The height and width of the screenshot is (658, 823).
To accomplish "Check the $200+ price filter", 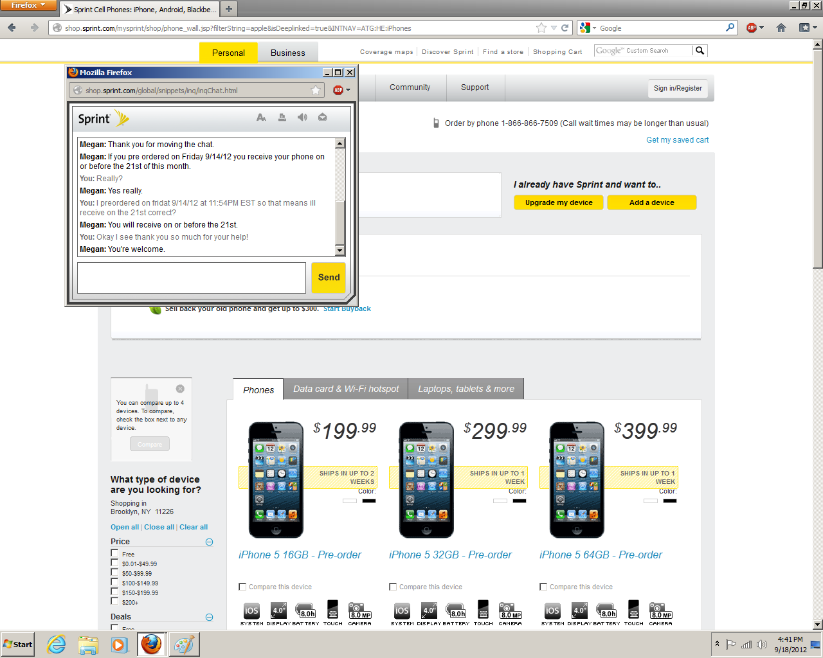I will point(114,601).
